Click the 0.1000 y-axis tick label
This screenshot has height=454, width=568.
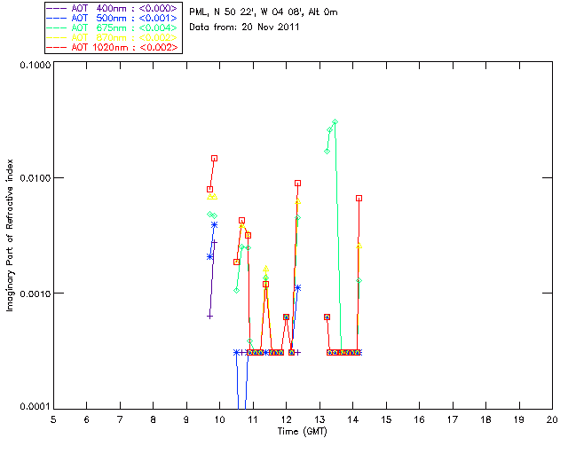35,65
